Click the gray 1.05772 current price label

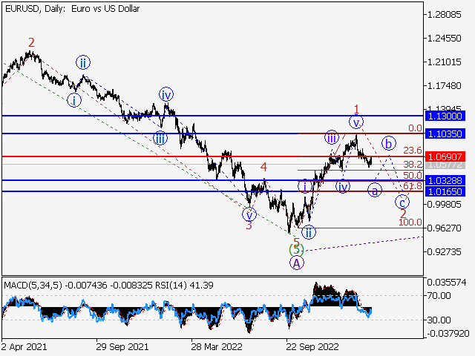pyautogui.click(x=445, y=165)
